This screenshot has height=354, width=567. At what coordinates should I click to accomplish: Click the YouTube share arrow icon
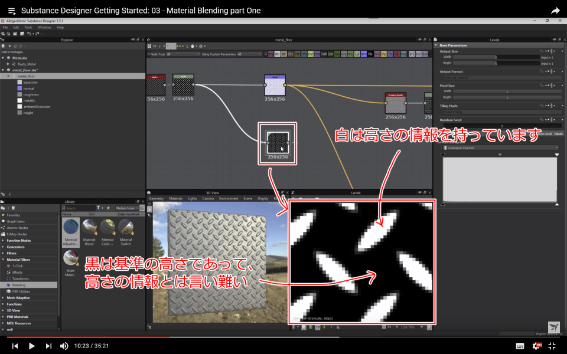pos(555,11)
